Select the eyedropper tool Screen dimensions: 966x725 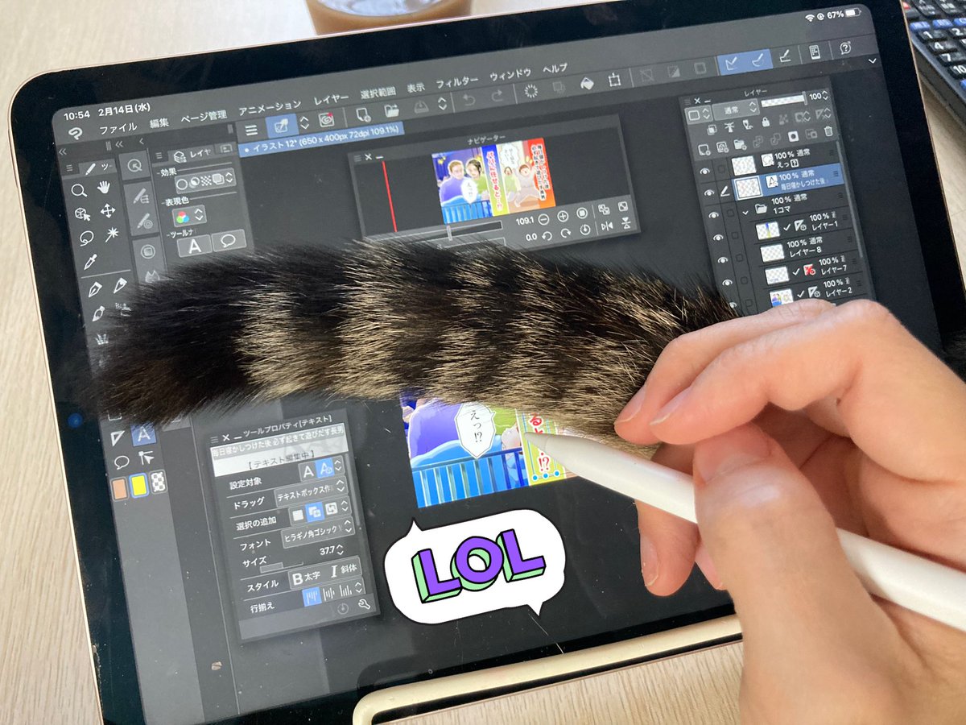(91, 261)
